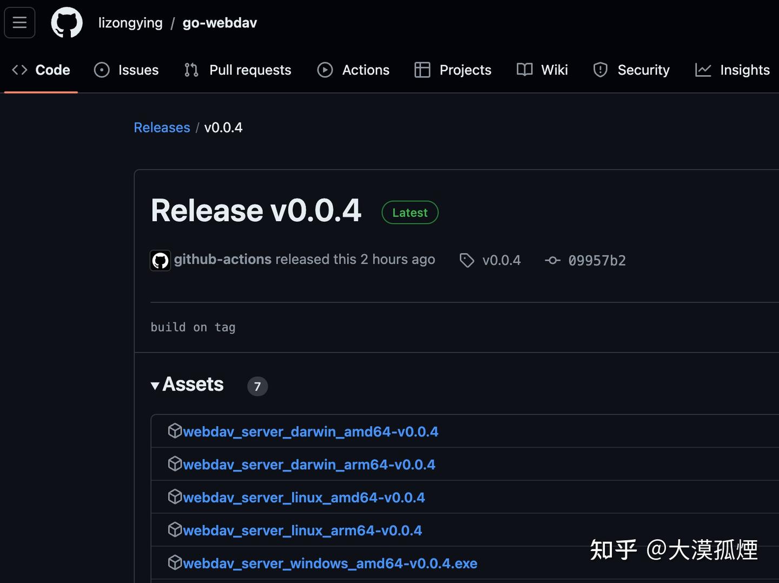The height and width of the screenshot is (583, 779).
Task: Click the Projects table icon
Action: pyautogui.click(x=422, y=70)
